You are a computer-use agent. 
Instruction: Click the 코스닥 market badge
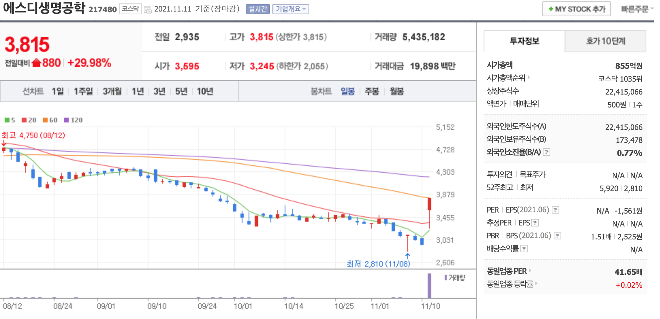pos(130,9)
